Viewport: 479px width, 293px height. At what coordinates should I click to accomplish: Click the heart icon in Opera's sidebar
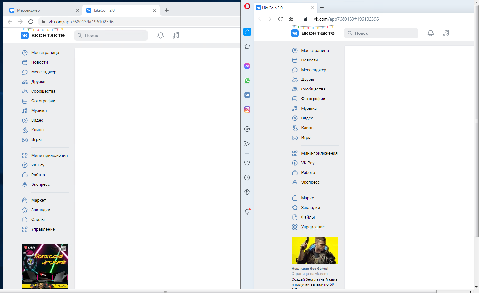click(247, 163)
